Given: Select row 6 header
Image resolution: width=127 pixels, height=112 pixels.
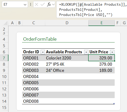Looking at the screenshot, I should [x=4, y=52].
